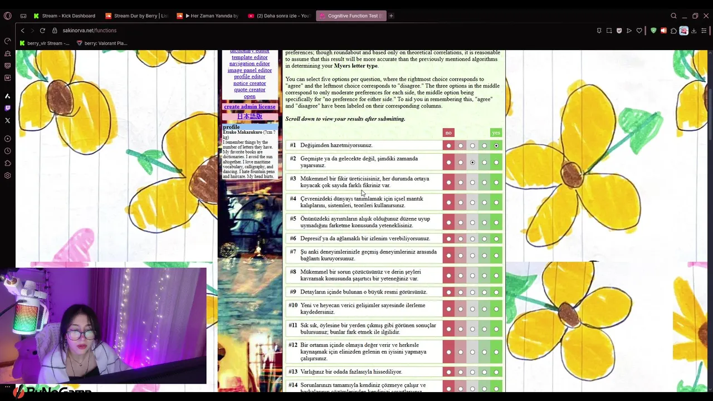713x401 pixels.
Task: Click the 'open' link in sidebar
Action: click(x=250, y=96)
